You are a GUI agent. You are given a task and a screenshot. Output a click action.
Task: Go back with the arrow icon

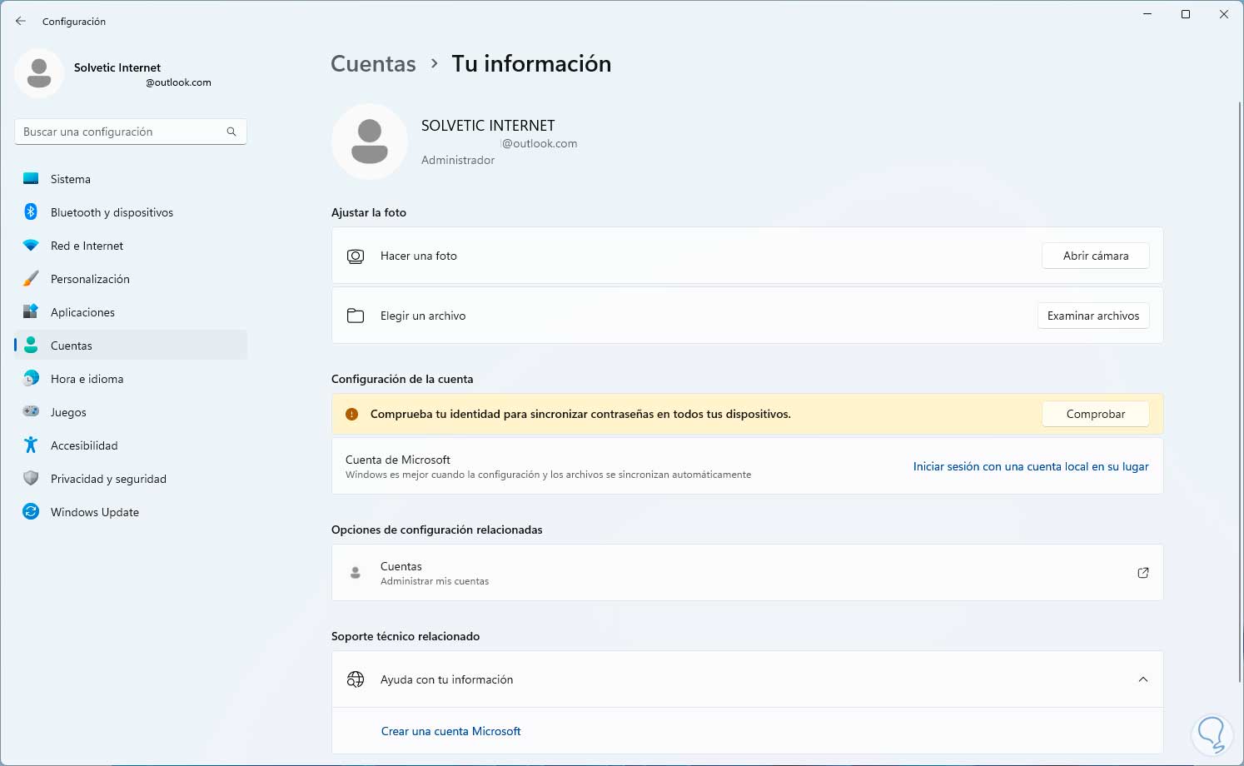pyautogui.click(x=21, y=21)
